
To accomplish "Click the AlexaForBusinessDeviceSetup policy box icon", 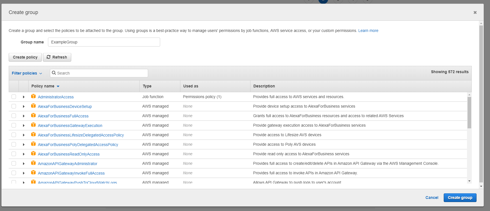I will [x=33, y=106].
